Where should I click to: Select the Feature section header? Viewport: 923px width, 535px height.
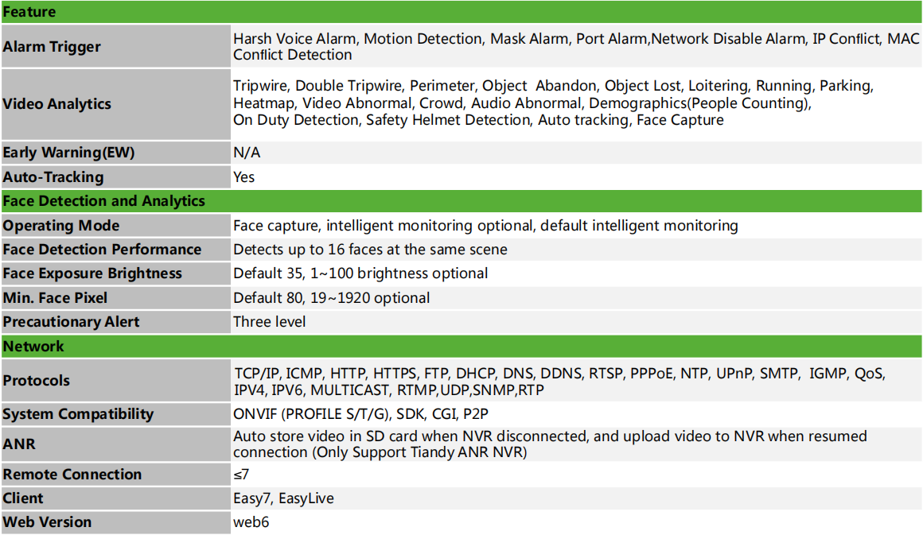coord(461,12)
